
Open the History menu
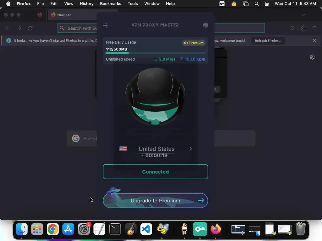tap(87, 4)
